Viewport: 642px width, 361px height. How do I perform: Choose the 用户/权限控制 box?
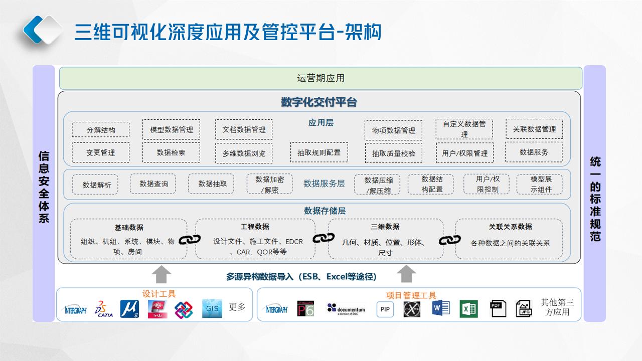486,184
